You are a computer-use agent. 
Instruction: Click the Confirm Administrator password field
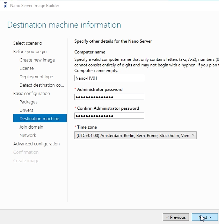(x=109, y=116)
